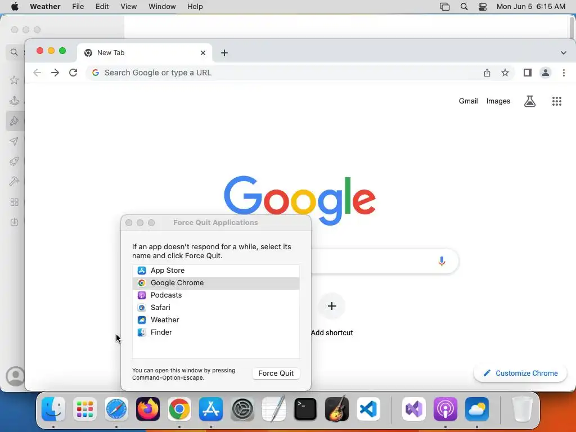576x432 pixels.
Task: Click the Stage Manager windows icon in menu bar
Action: pyautogui.click(x=444, y=7)
